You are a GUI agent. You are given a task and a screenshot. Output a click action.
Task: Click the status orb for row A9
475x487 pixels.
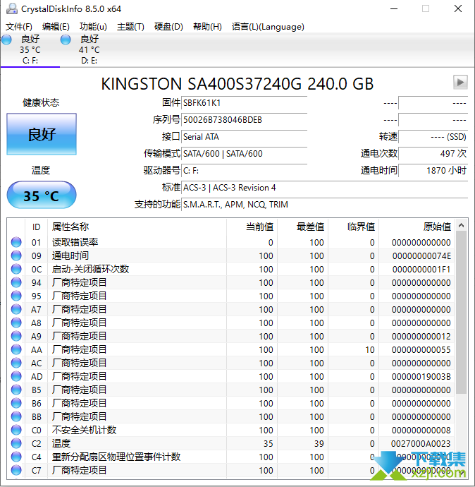pos(16,336)
